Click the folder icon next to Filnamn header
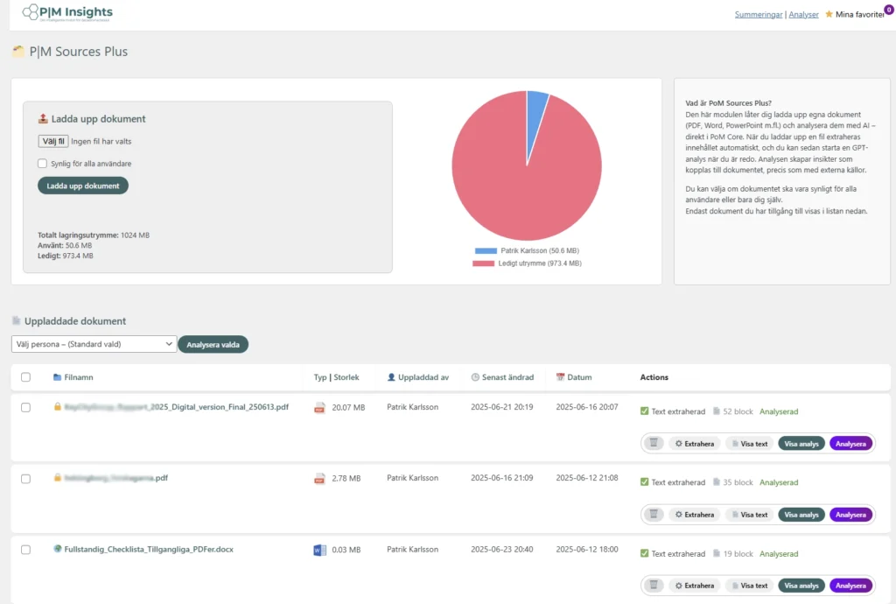This screenshot has width=896, height=604. tap(58, 377)
